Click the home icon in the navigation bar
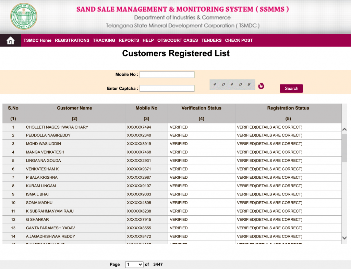Viewport: 351px width, 269px height. pos(11,40)
